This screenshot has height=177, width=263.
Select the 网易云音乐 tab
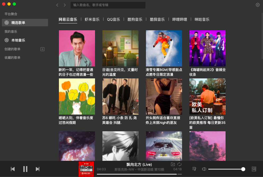pos(68,19)
